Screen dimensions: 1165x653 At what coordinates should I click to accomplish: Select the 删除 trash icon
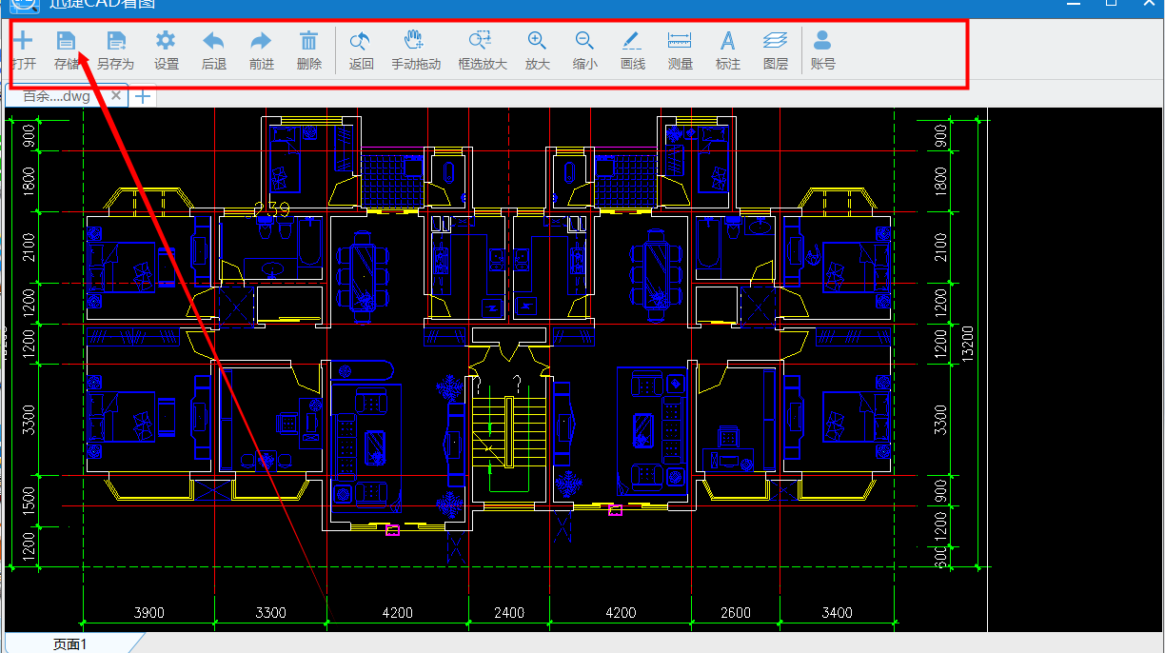(309, 50)
